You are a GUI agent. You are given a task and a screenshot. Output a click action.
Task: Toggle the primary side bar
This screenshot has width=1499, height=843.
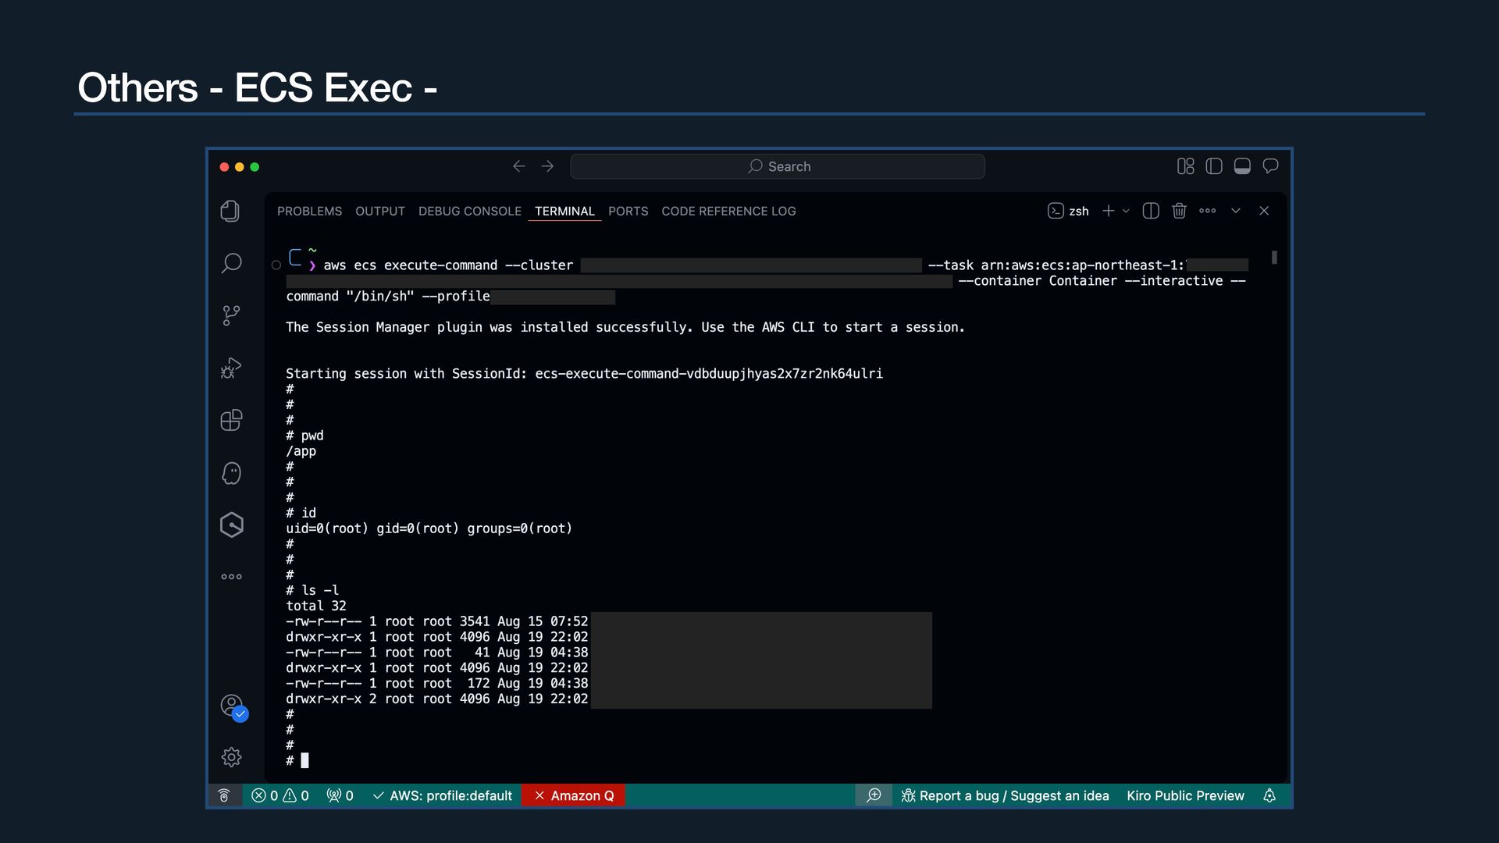click(x=1213, y=166)
